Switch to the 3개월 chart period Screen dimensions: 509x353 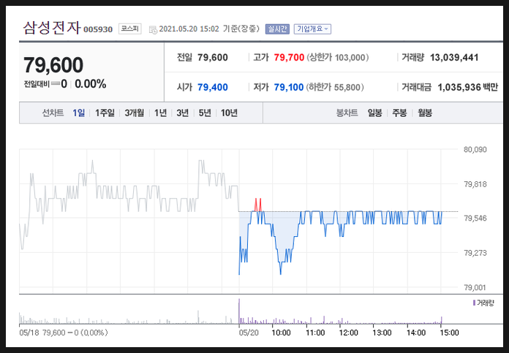[134, 113]
